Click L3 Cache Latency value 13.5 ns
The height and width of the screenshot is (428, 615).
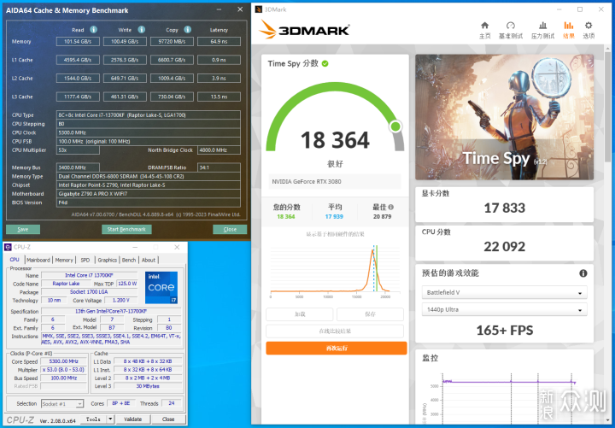[x=219, y=97]
